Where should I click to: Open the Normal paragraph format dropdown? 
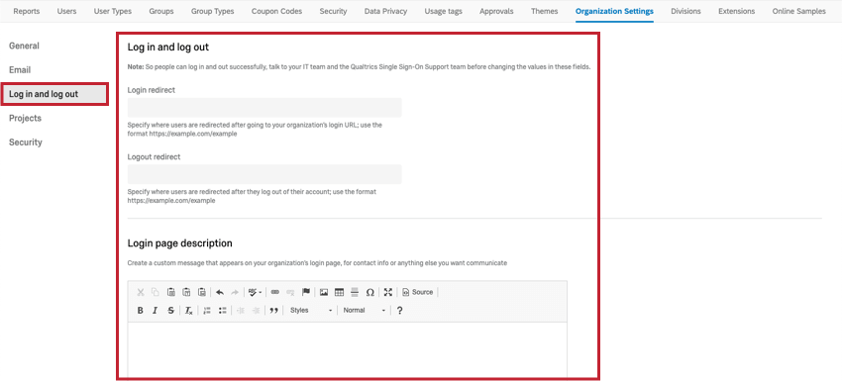[x=365, y=310]
